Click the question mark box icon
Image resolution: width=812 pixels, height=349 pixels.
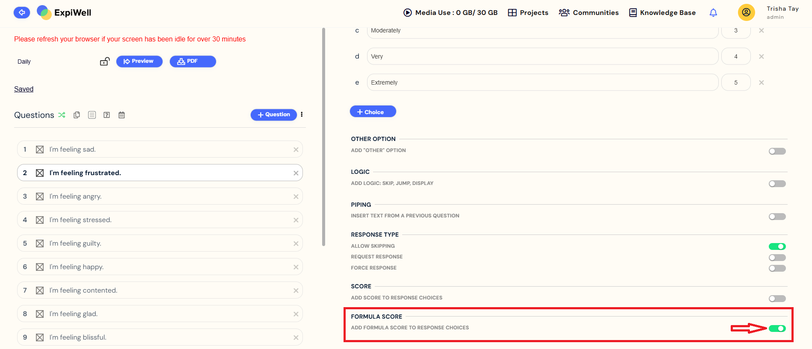pos(107,115)
